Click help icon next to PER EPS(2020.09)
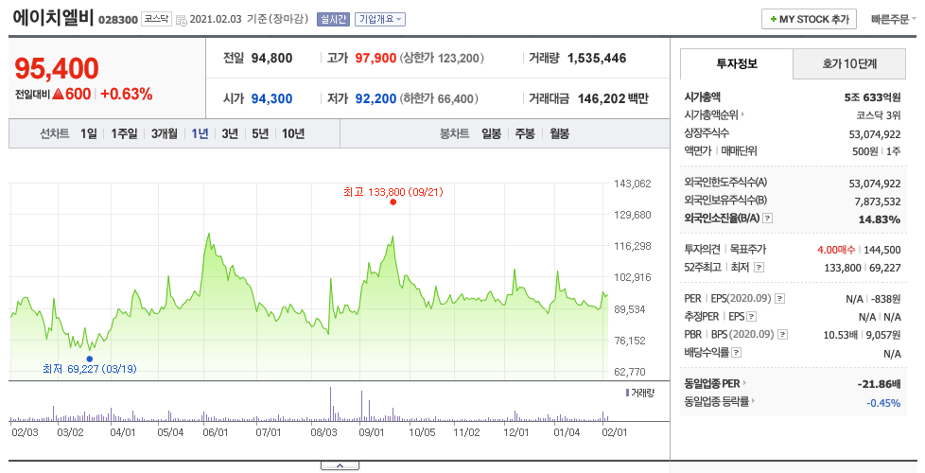Viewport: 925px width, 473px height. pos(779,299)
